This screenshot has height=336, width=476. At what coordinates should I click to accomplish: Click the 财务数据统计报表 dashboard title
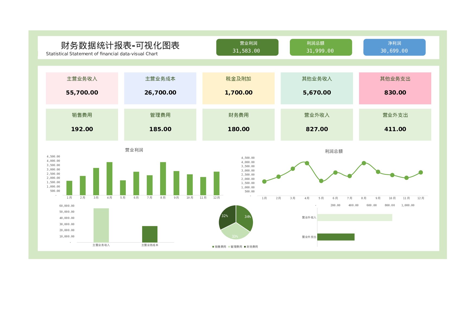click(x=120, y=46)
